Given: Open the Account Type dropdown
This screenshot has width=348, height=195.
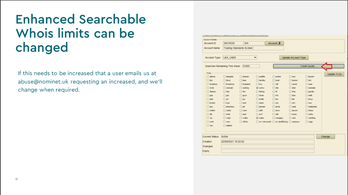Looking at the screenshot, I should (240, 58).
